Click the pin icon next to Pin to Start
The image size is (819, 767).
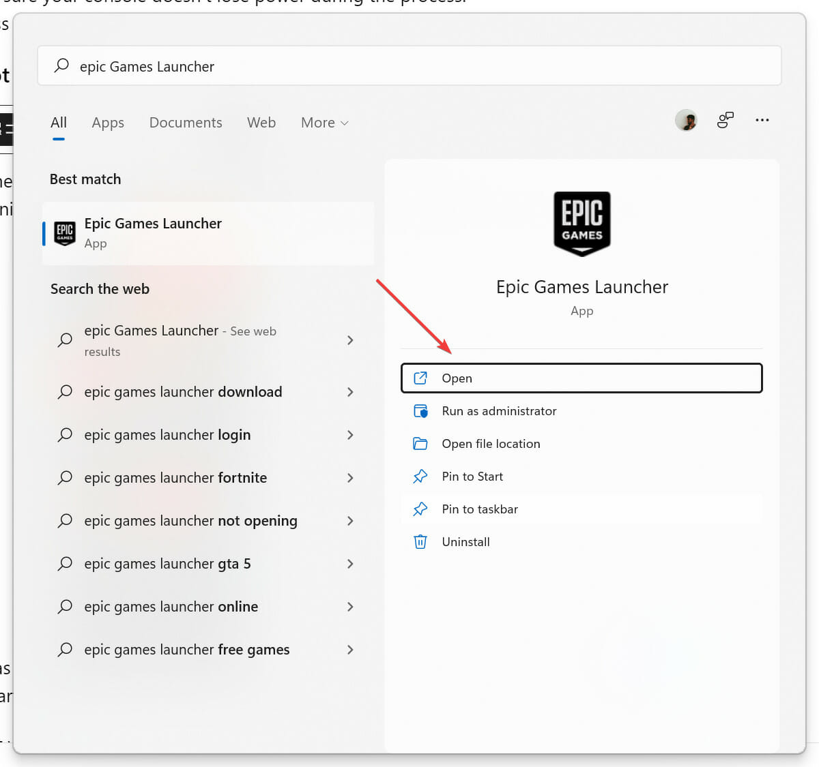pos(420,477)
